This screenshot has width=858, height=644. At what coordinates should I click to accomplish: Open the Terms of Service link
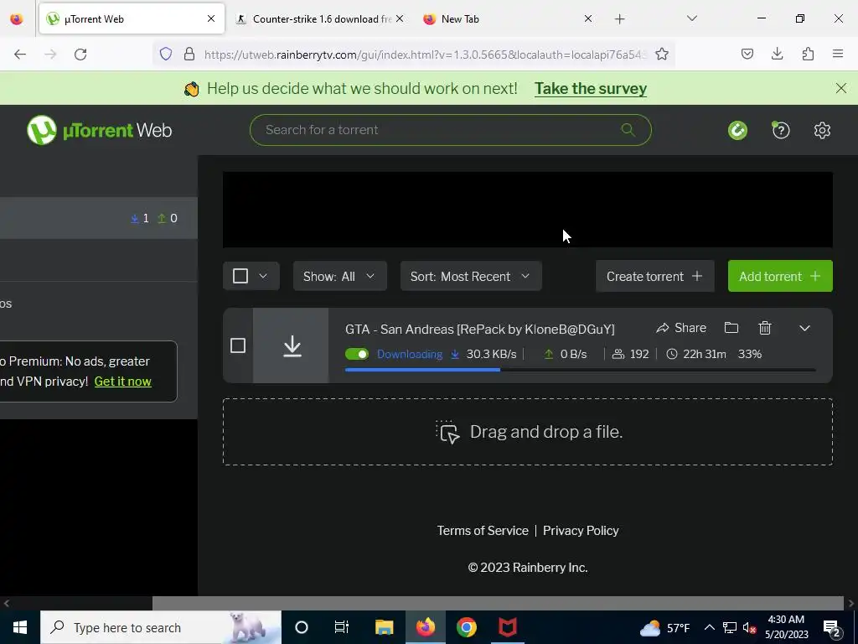[x=482, y=531]
